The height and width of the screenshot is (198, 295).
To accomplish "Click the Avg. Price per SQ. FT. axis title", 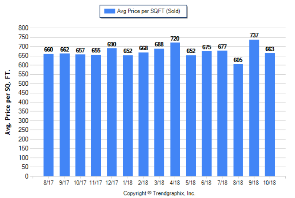I will coord(8,102).
